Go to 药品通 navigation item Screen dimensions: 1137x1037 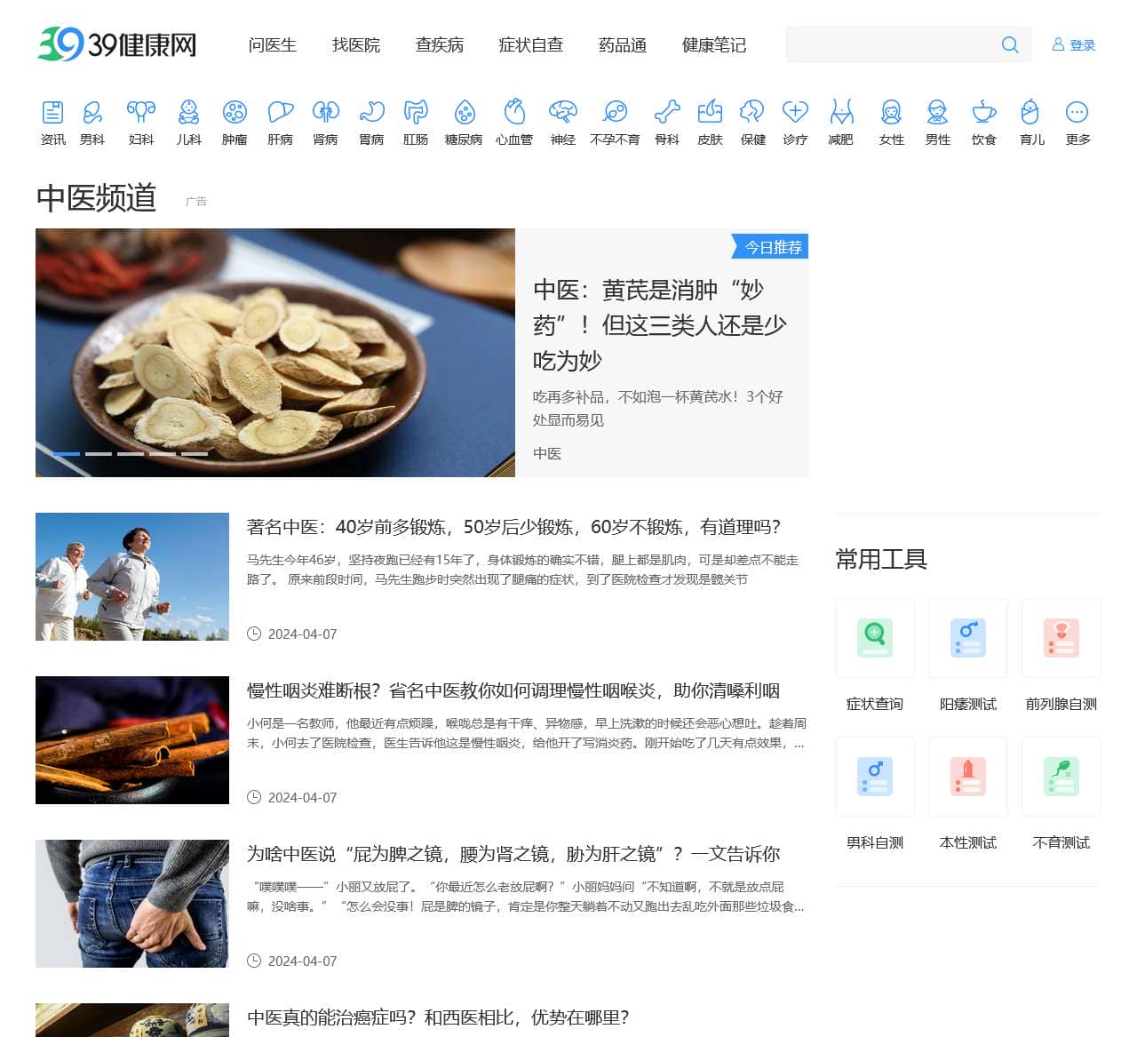point(623,45)
